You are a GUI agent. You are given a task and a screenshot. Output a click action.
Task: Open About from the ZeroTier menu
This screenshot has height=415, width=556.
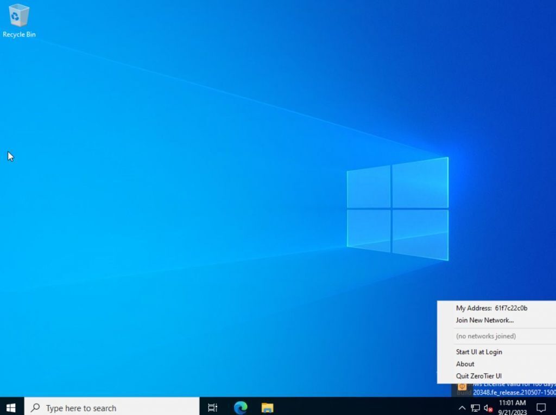tap(496, 364)
